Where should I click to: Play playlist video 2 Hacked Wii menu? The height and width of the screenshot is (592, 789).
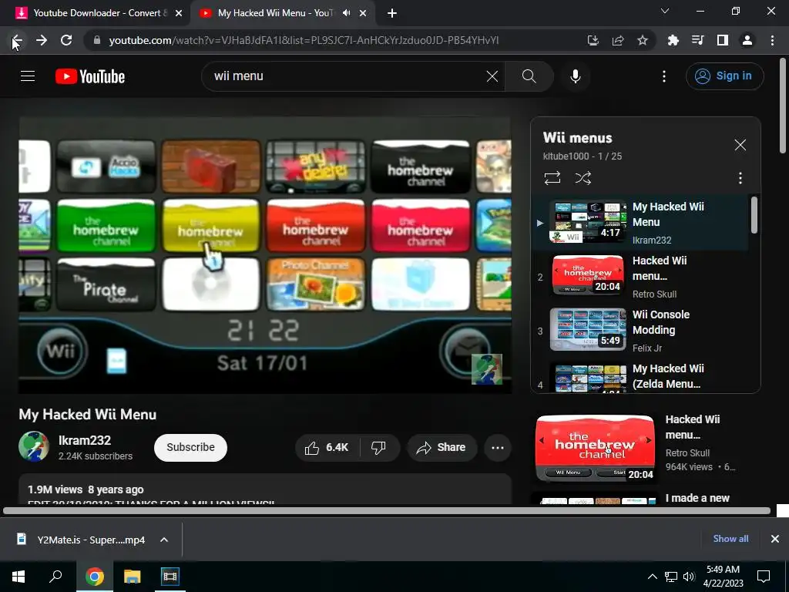640,277
